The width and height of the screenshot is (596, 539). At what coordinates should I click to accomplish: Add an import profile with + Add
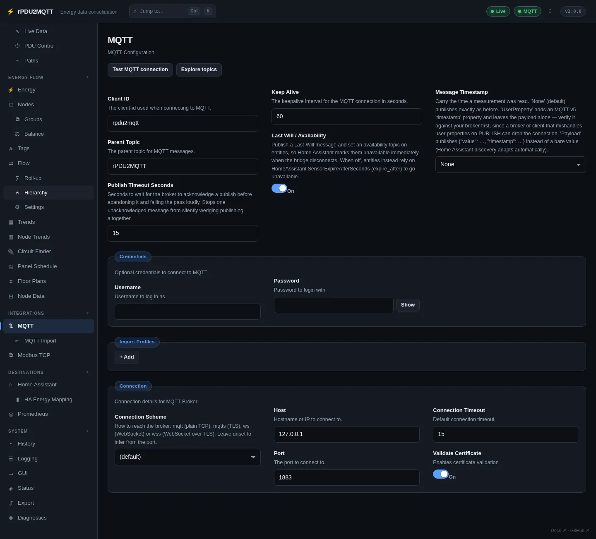[x=127, y=357]
